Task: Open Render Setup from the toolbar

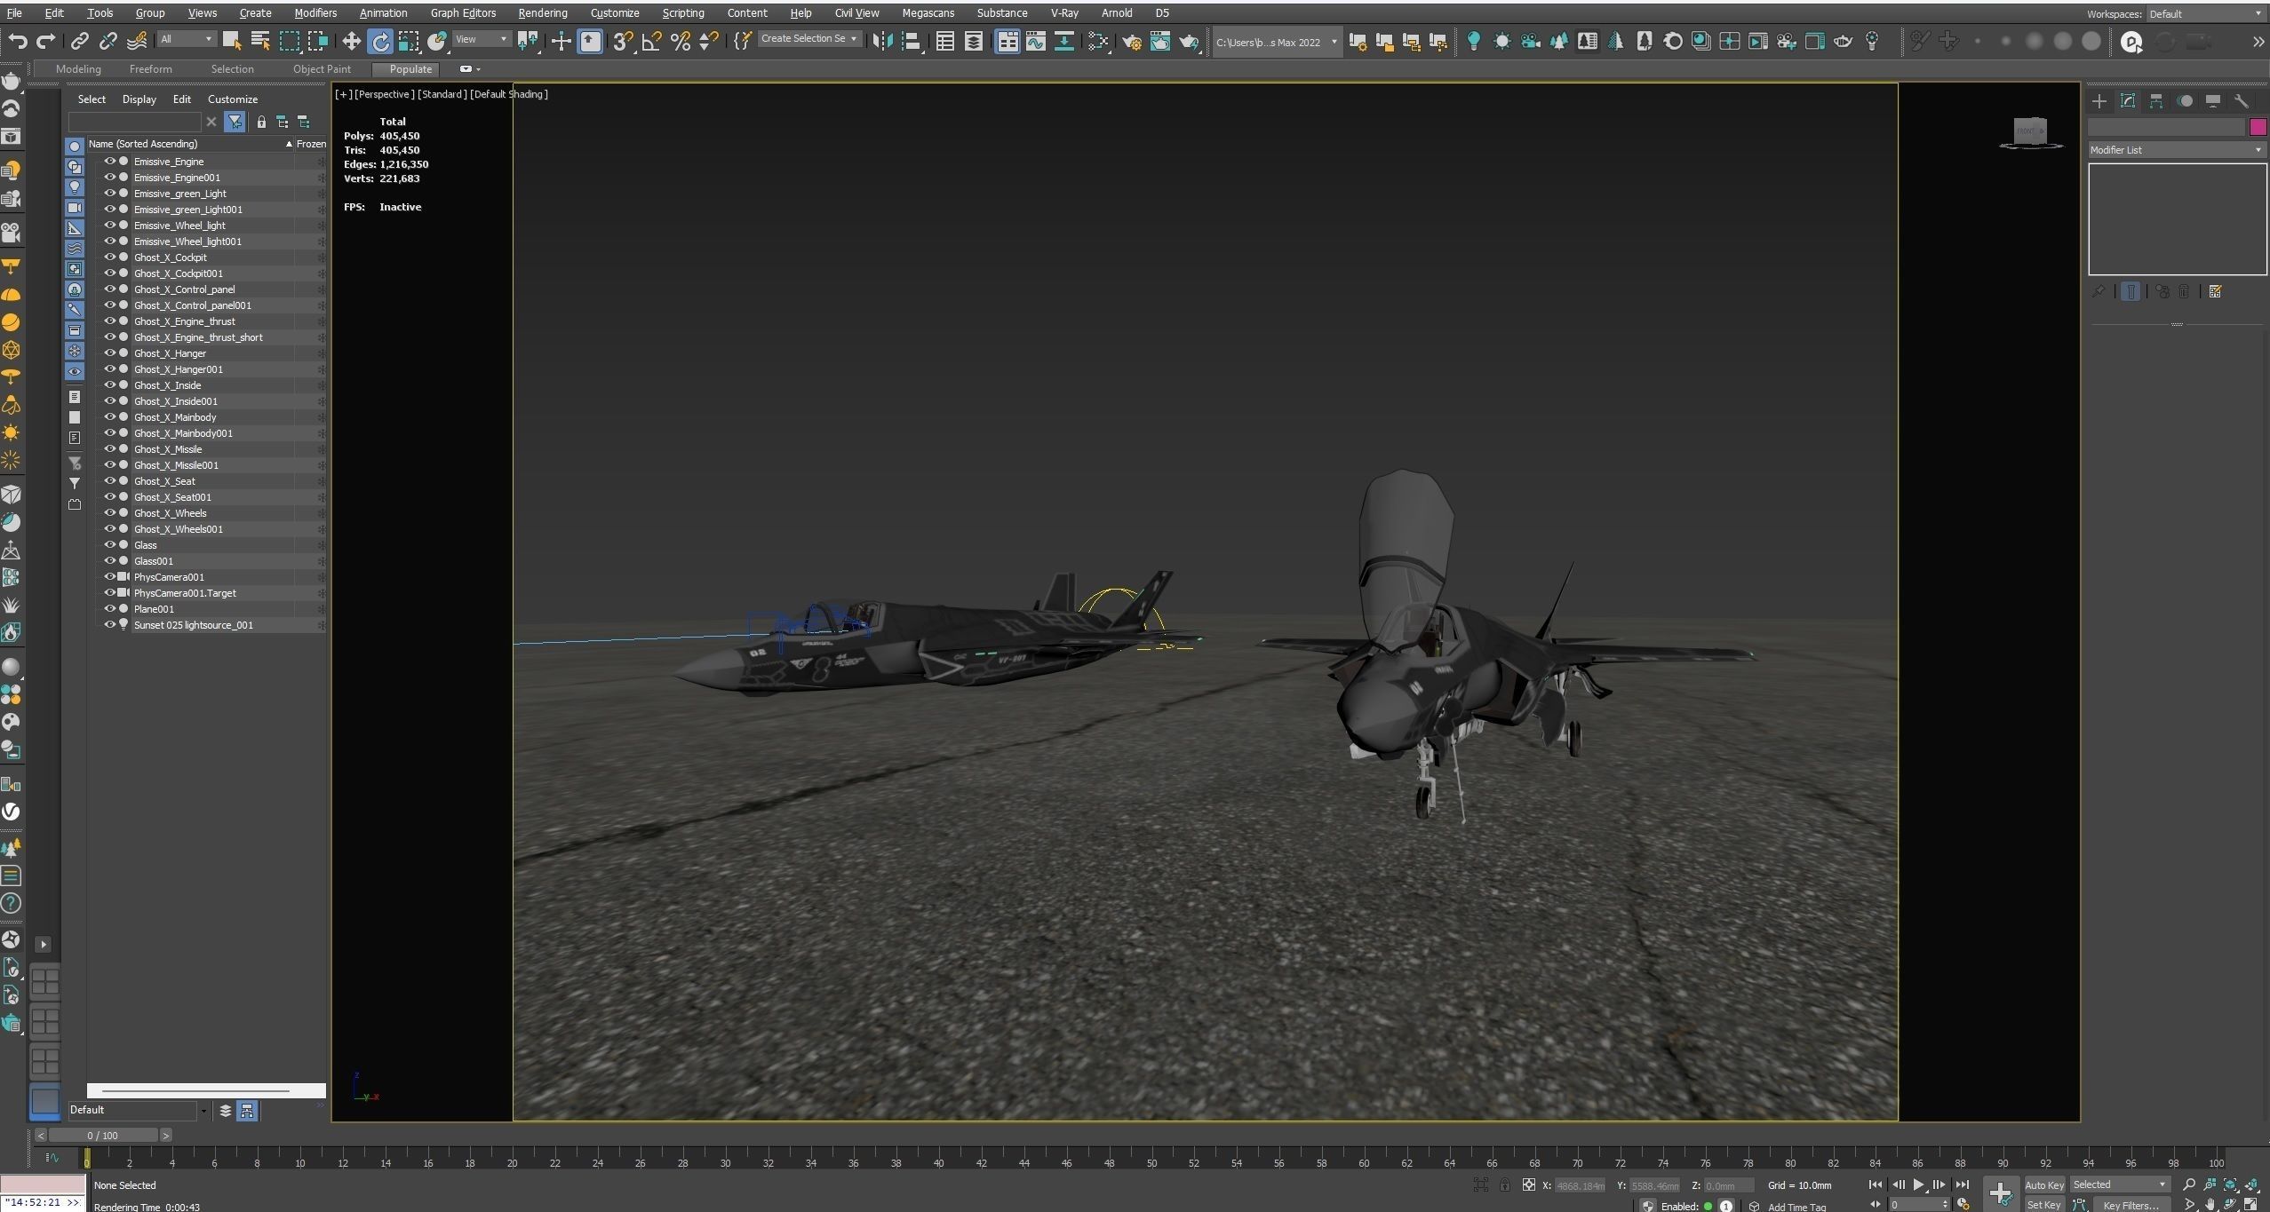Action: [x=1132, y=41]
